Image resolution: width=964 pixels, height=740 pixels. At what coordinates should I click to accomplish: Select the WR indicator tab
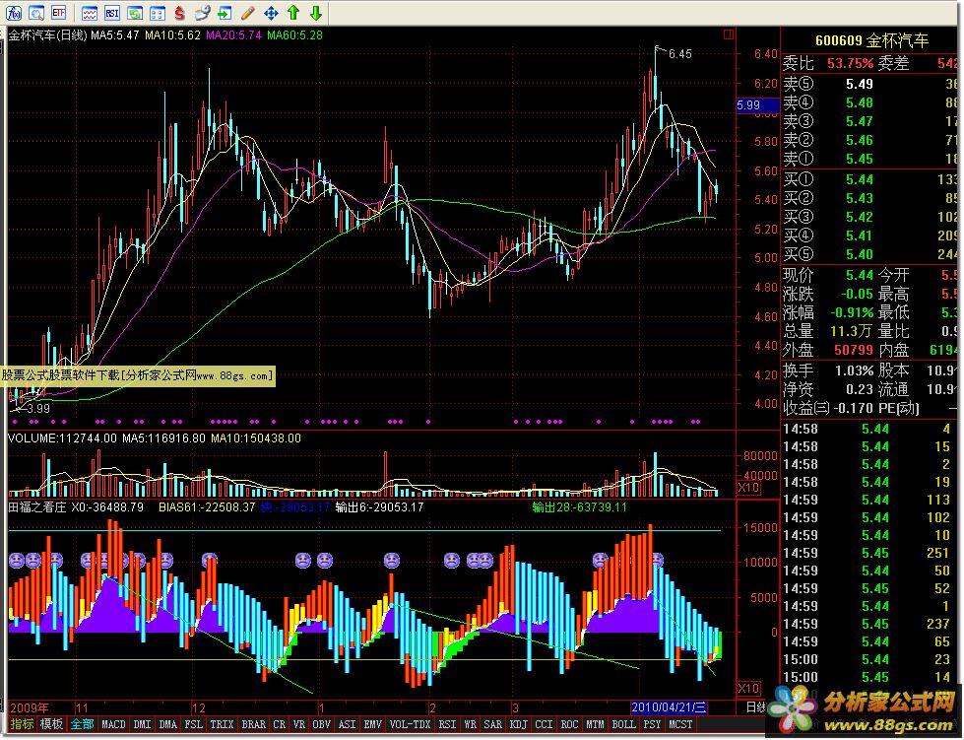tap(471, 724)
